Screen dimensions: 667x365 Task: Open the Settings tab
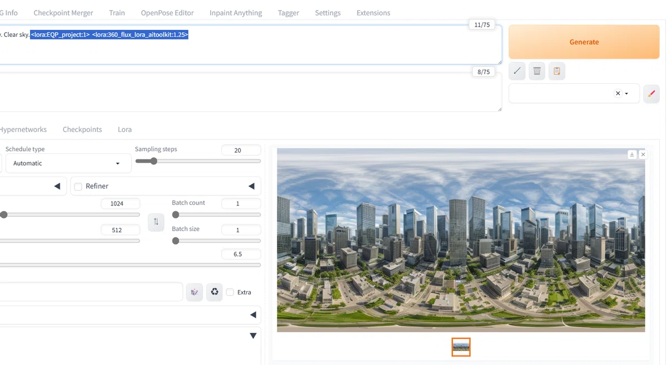coord(328,13)
